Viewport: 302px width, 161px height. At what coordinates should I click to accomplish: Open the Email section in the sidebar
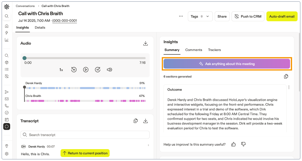click(x=7, y=99)
